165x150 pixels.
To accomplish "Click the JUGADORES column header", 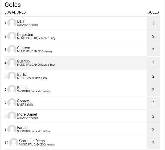I will coord(15,12).
